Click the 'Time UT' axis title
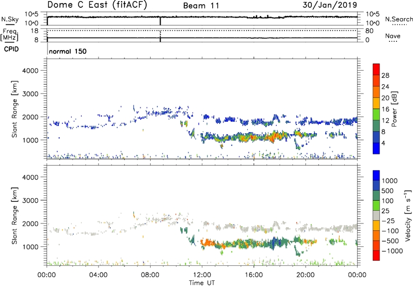This screenshot has width=413, height=286. pyautogui.click(x=202, y=283)
